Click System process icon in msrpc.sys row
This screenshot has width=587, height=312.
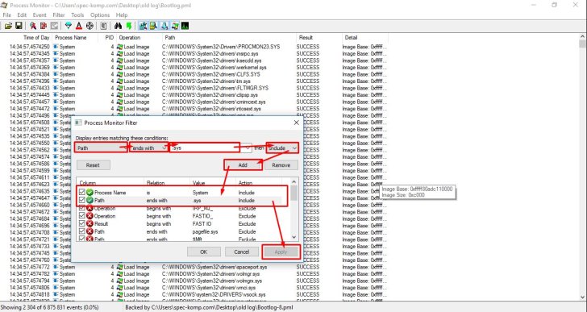(56, 53)
